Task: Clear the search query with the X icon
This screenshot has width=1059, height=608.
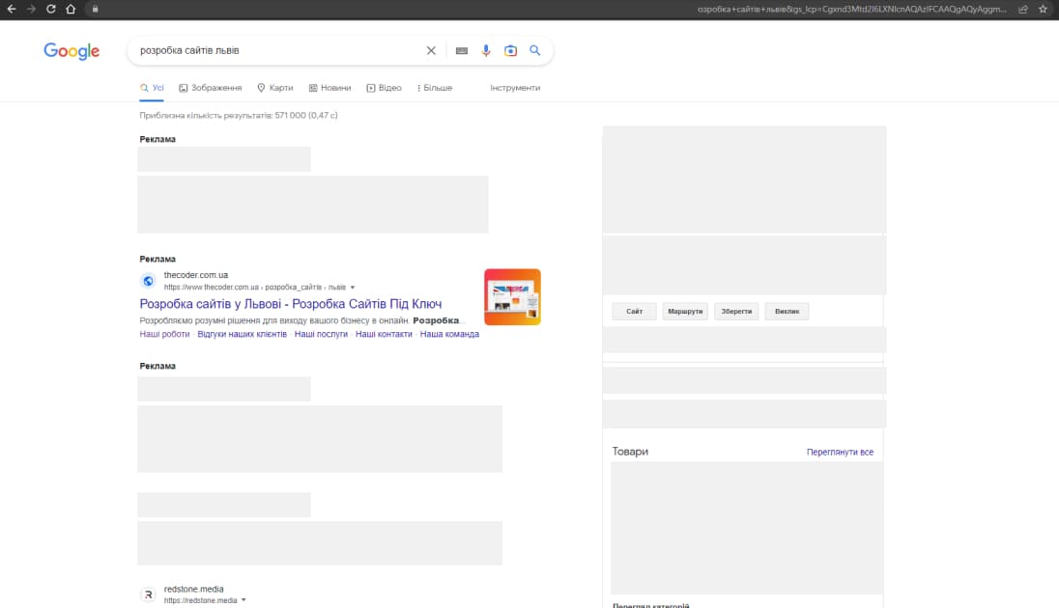Action: click(431, 51)
